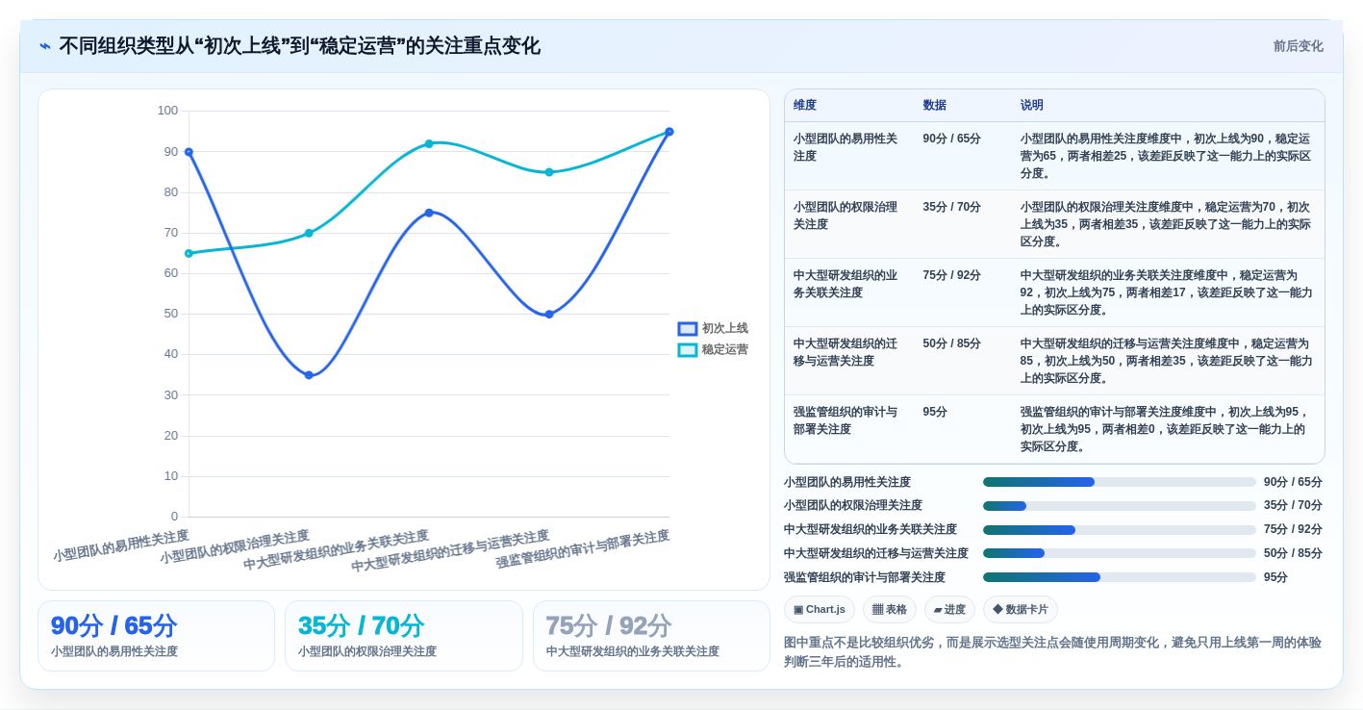Screen dimensions: 1363x710
Task: Click the 初次上线 data point at 75
Action: [429, 213]
